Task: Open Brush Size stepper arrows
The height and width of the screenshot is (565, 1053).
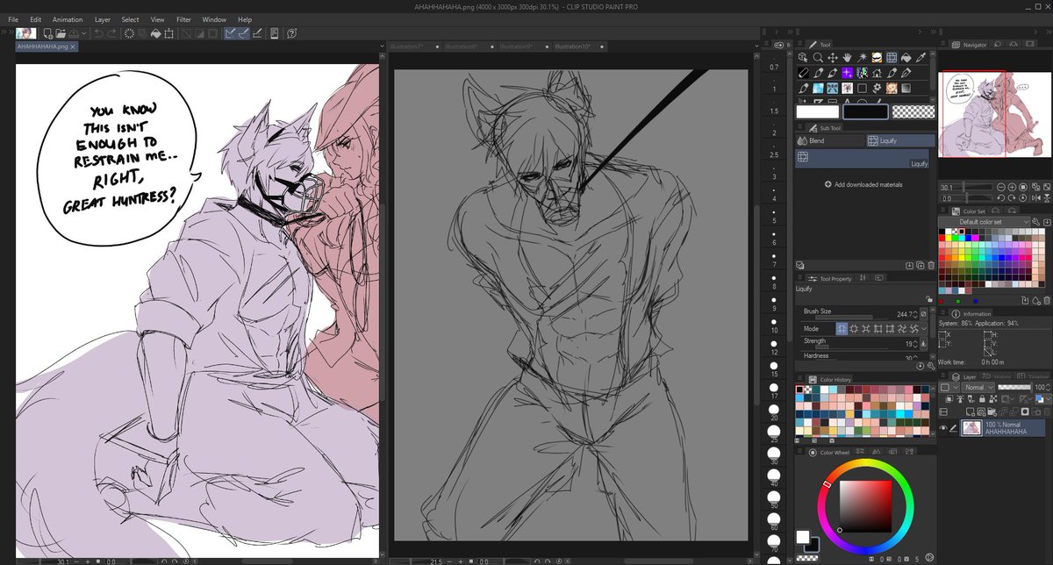Action: (915, 315)
